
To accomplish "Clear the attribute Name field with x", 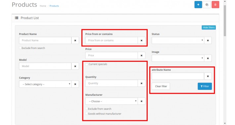I will click(x=208, y=76).
